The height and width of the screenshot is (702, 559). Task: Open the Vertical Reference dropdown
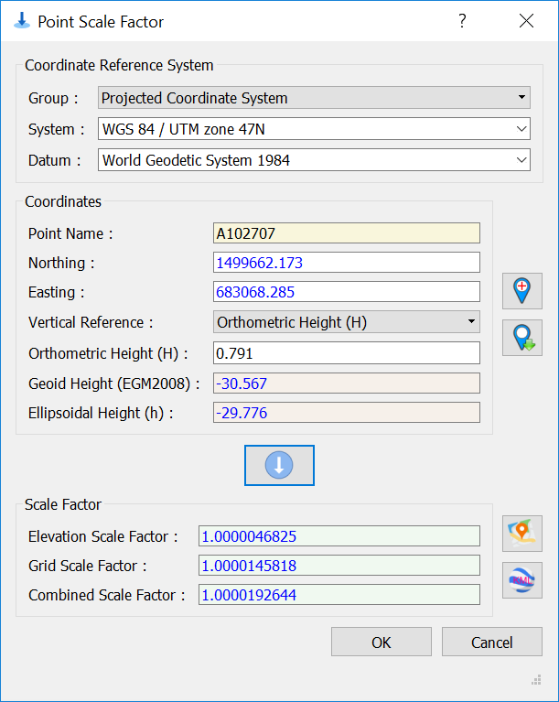[347, 322]
